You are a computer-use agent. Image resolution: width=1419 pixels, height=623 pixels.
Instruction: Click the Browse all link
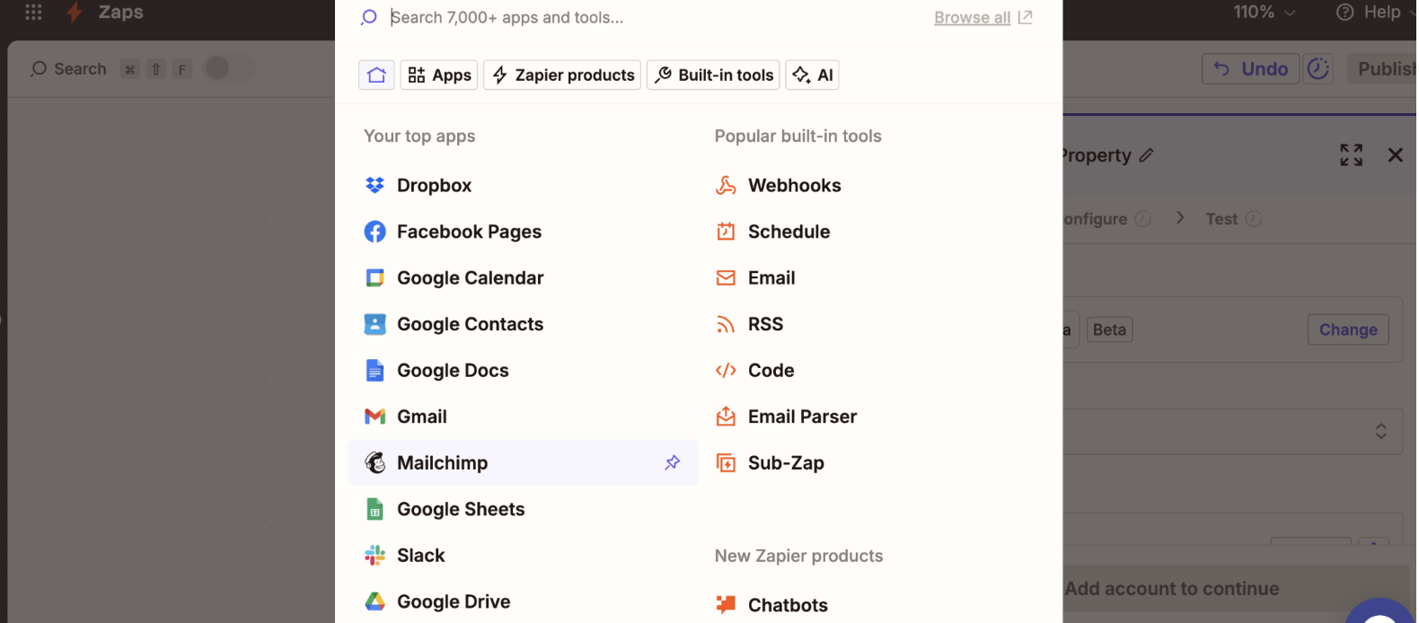pyautogui.click(x=983, y=18)
